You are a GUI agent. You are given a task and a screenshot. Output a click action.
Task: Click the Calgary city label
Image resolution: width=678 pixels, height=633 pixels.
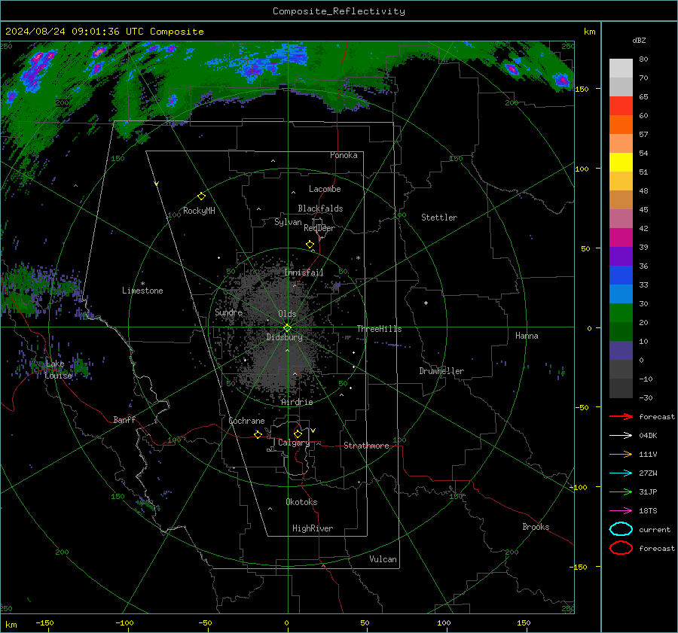point(294,443)
